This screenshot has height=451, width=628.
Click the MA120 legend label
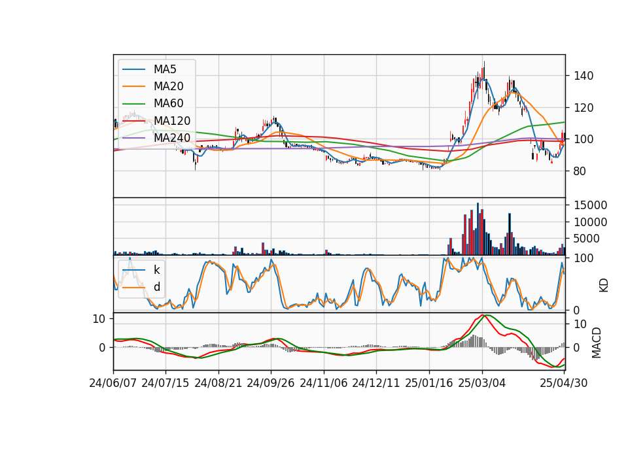pyautogui.click(x=172, y=121)
